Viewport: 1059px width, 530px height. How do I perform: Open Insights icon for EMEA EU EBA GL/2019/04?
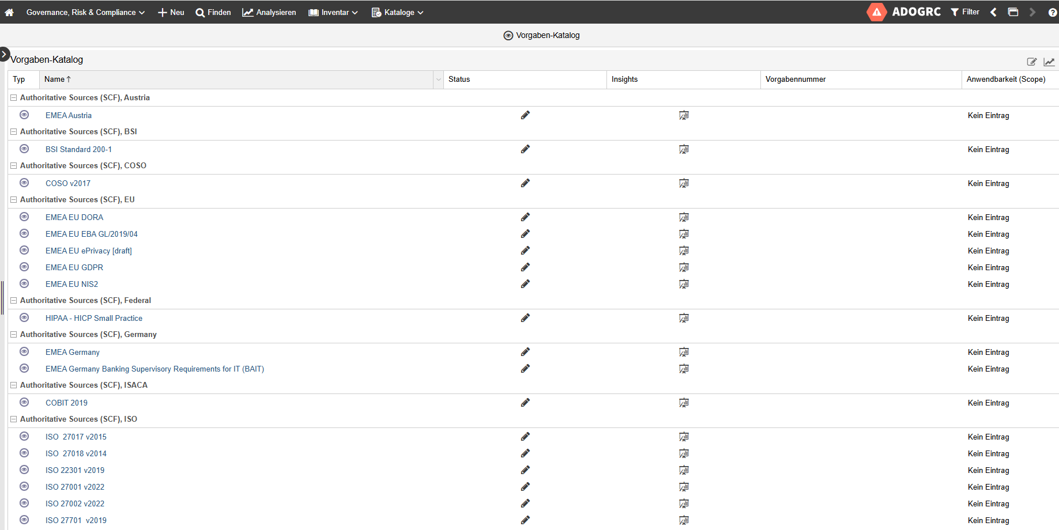pyautogui.click(x=684, y=234)
